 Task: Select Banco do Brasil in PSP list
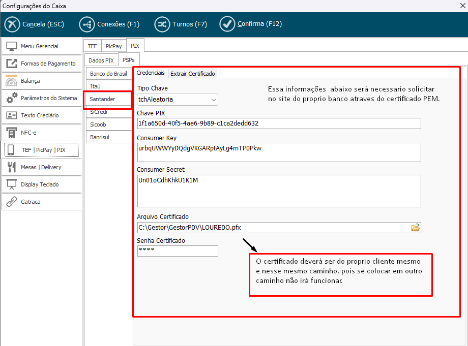(108, 74)
